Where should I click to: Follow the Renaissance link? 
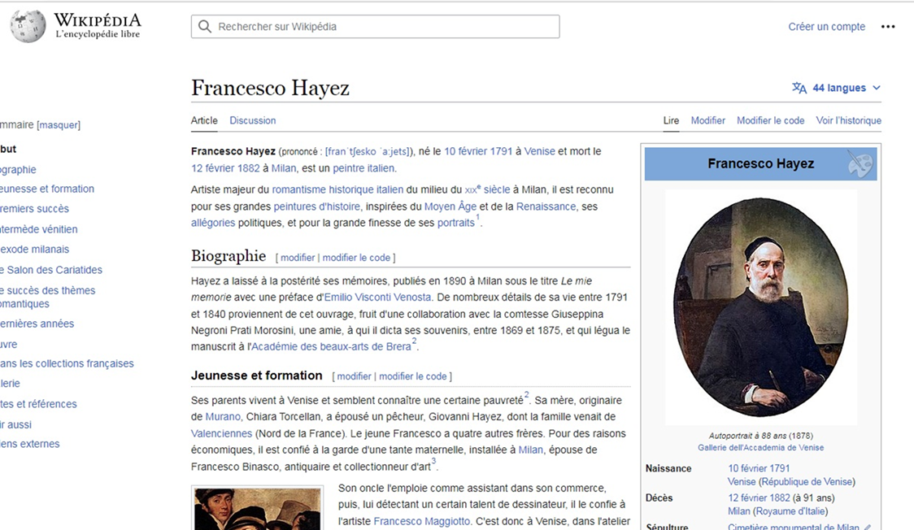tap(546, 206)
